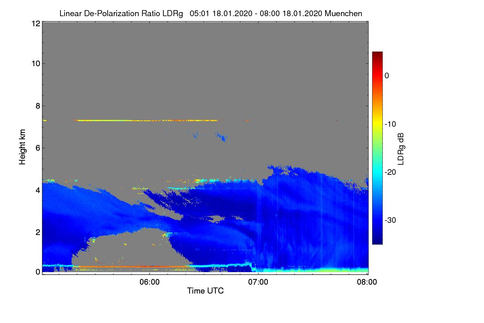Click the dark blue bottom of colorbar

(x=377, y=241)
